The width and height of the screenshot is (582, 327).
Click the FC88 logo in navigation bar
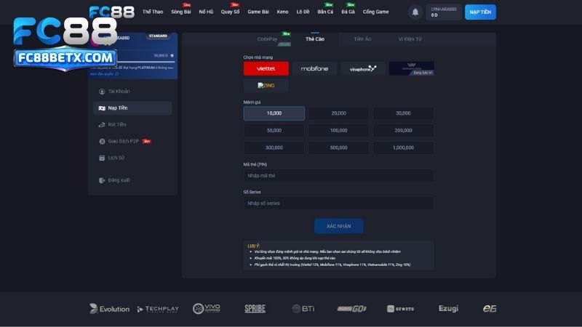click(x=112, y=12)
